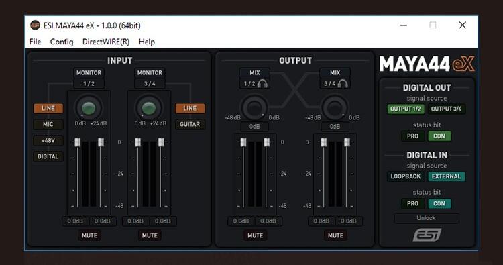Switch input 1/2 source to MIC
The height and width of the screenshot is (265, 503).
[48, 125]
